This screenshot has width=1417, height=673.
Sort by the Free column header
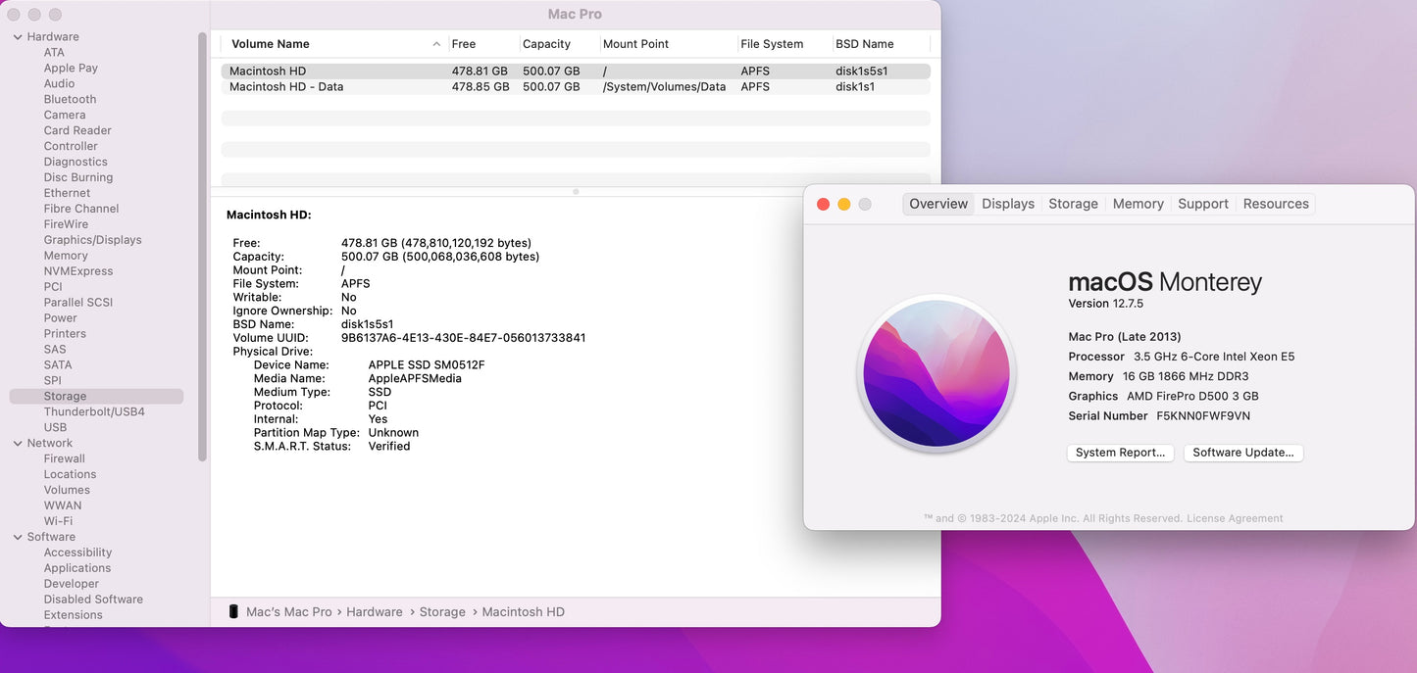pos(464,44)
